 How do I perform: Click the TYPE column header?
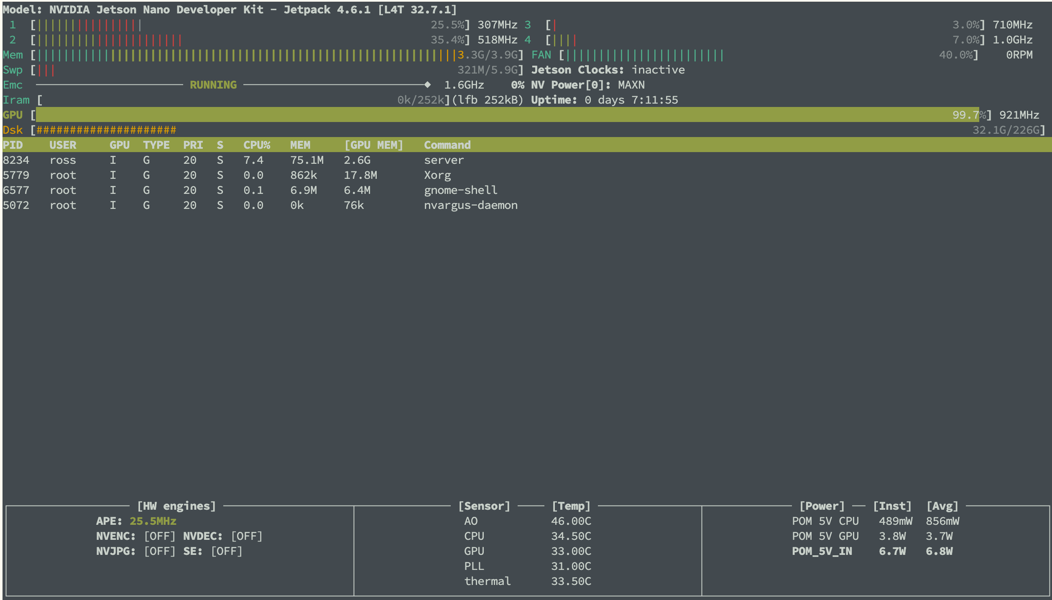pyautogui.click(x=156, y=145)
